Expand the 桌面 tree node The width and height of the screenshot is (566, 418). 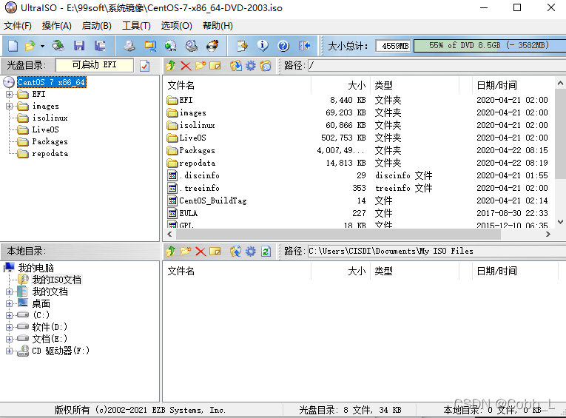point(10,303)
